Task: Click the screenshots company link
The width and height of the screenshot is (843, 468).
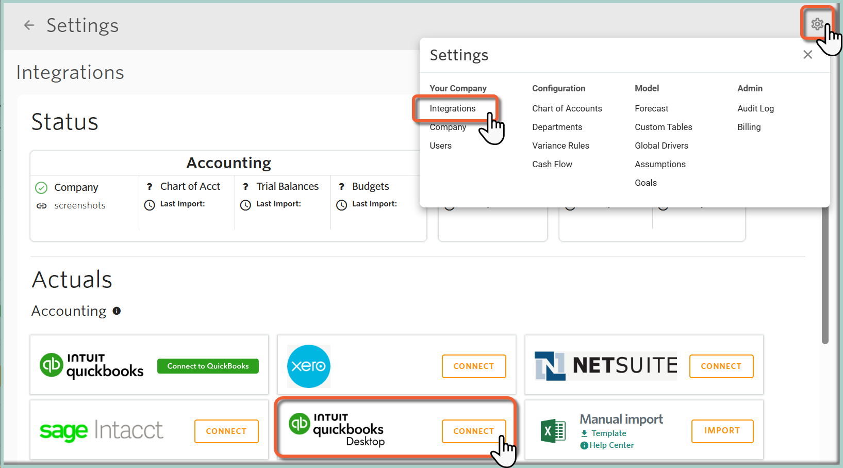Action: pyautogui.click(x=80, y=205)
